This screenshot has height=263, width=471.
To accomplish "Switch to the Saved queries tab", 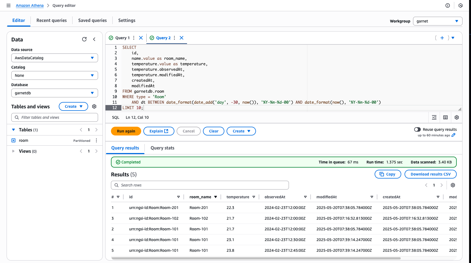I will 92,20.
